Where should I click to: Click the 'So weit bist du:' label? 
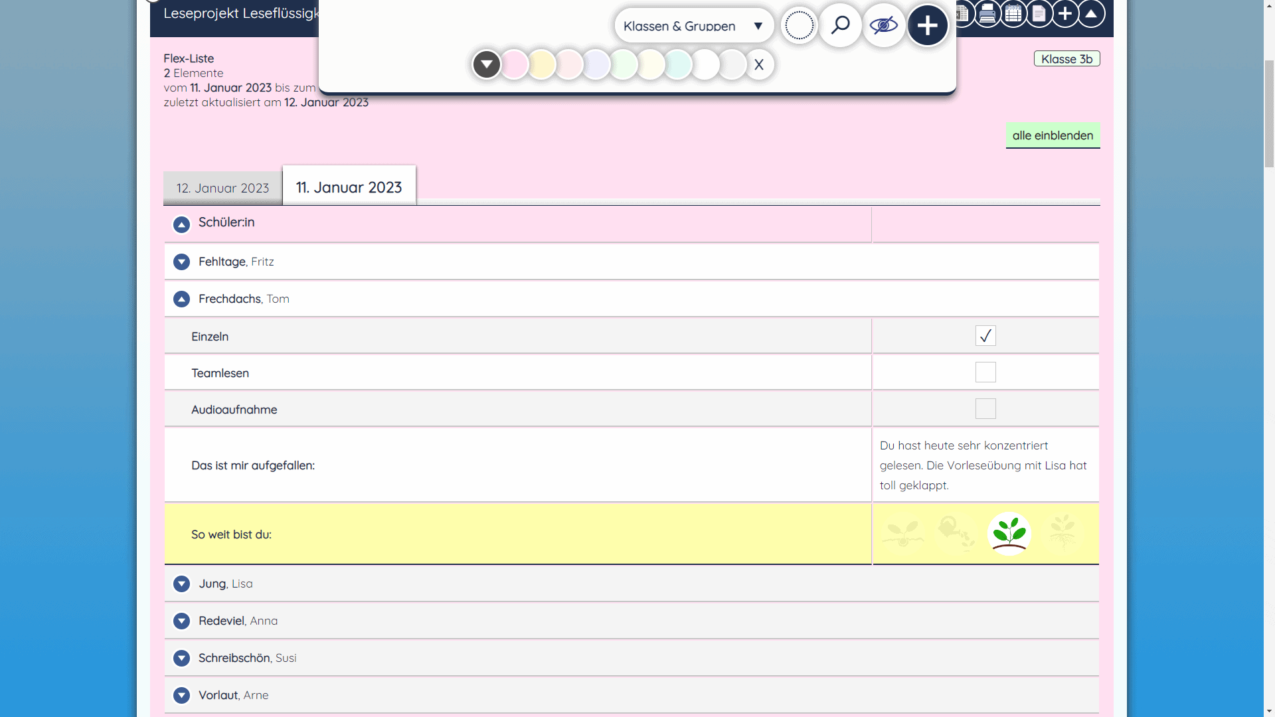click(x=231, y=534)
